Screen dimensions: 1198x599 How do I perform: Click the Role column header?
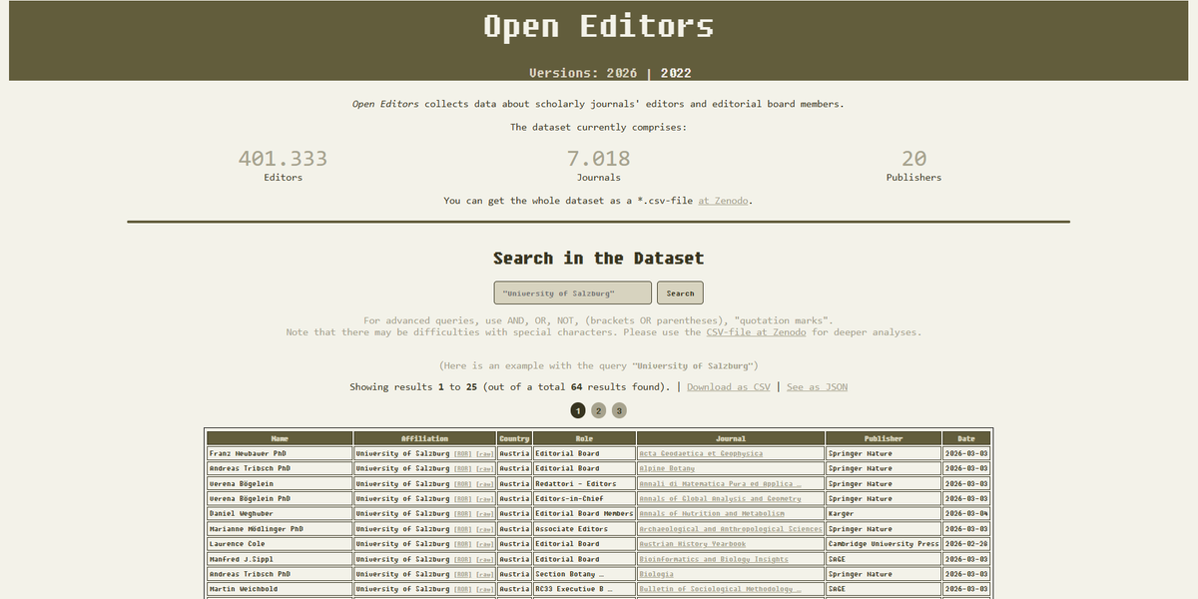[584, 438]
